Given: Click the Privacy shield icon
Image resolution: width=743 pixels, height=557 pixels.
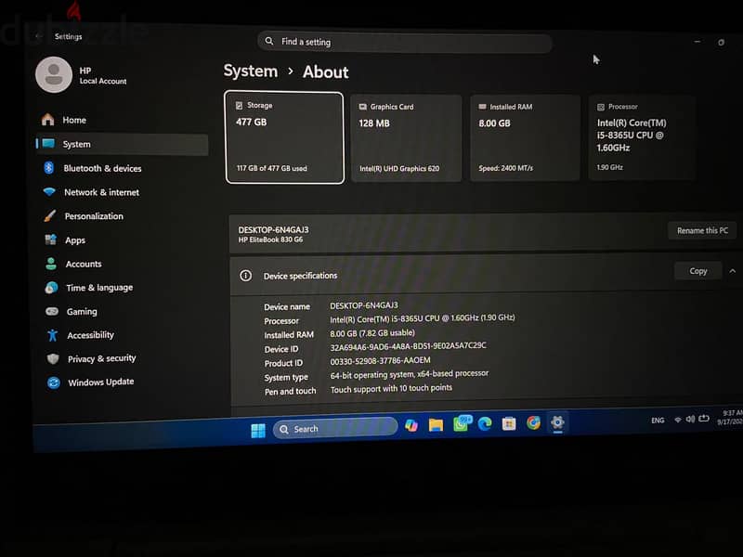Looking at the screenshot, I should tap(53, 358).
